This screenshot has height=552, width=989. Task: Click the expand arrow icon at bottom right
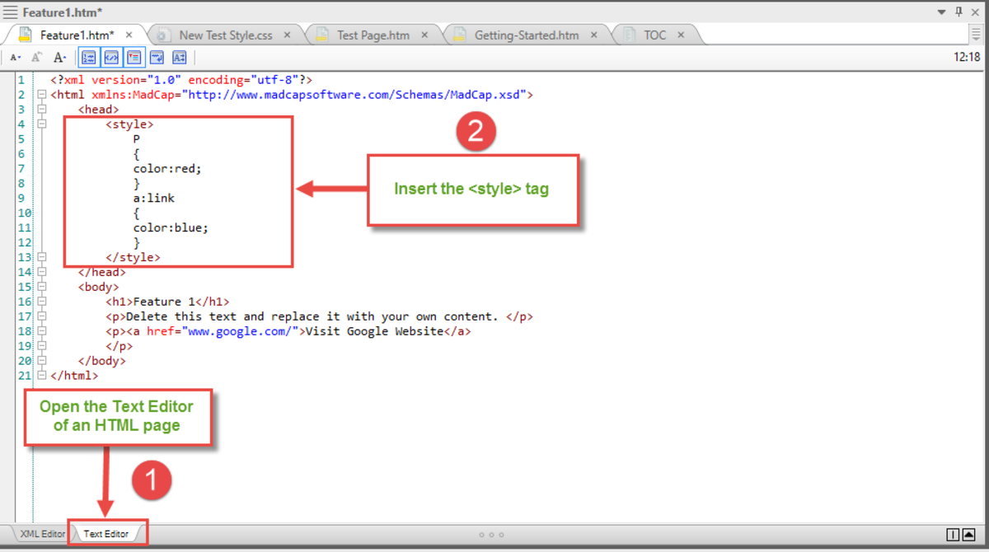[968, 535]
